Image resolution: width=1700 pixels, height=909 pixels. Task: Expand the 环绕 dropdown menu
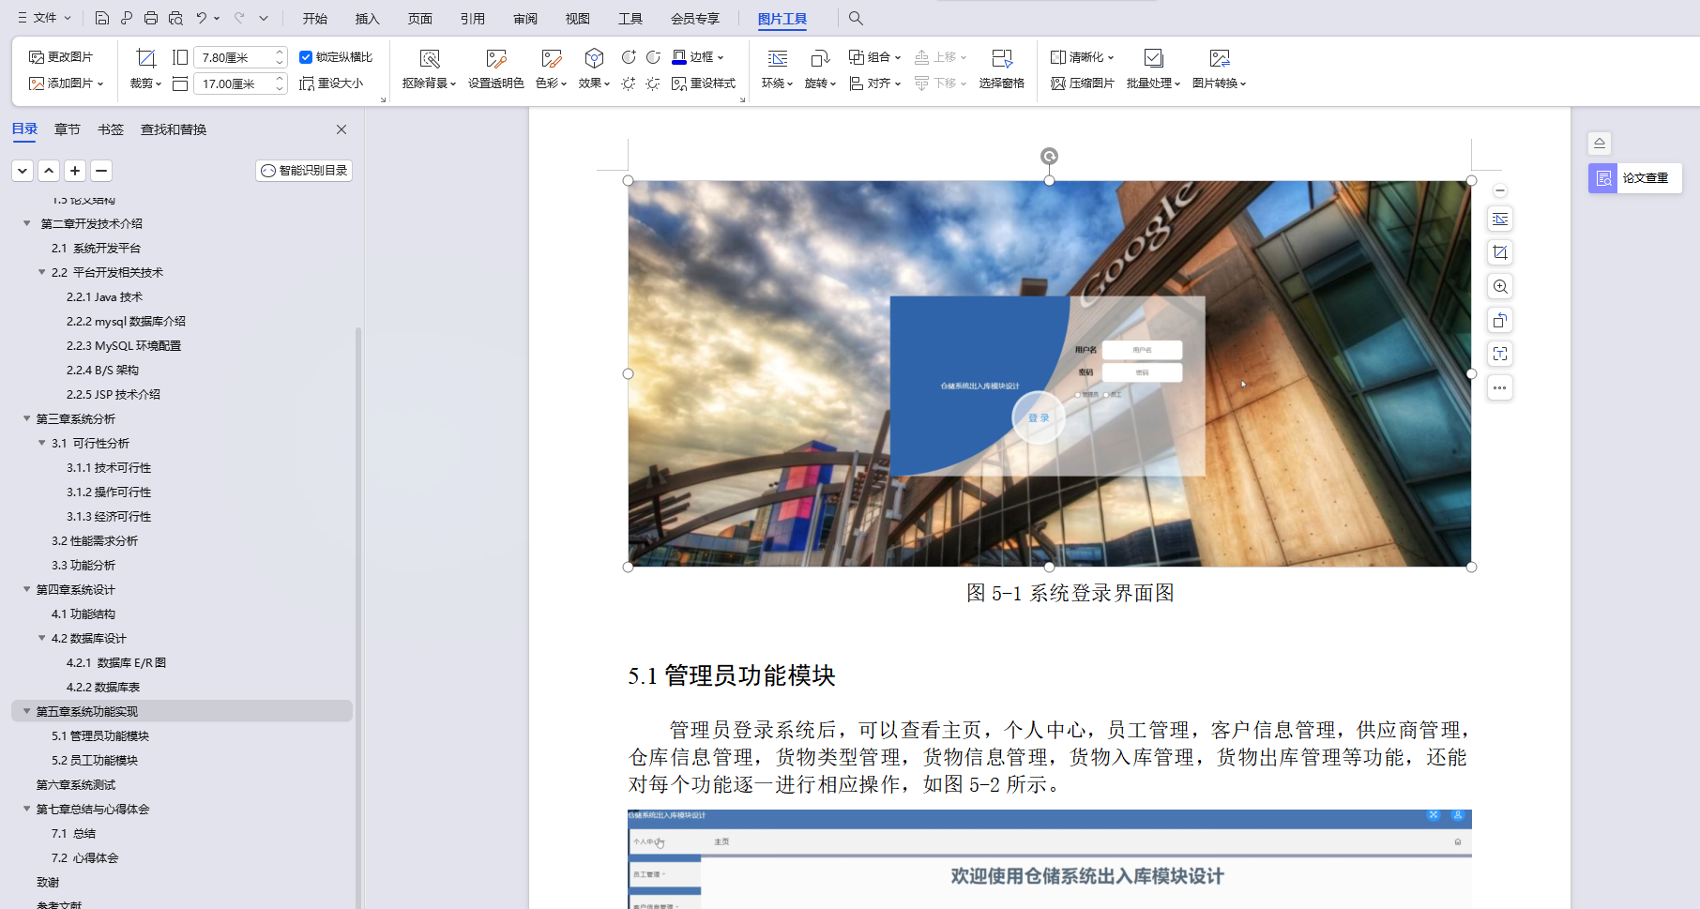coord(777,83)
